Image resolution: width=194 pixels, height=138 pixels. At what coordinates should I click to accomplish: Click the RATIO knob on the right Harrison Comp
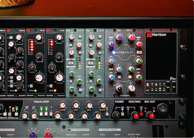(52, 67)
